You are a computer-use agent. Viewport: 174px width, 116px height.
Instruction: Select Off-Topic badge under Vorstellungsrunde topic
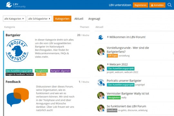[112, 56]
